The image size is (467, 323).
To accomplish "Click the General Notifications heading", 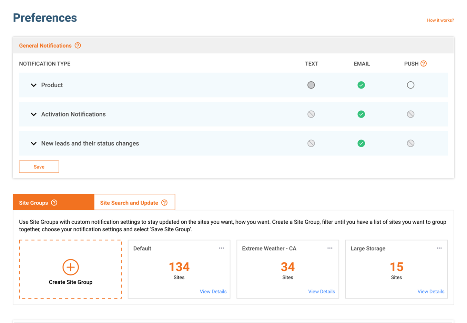I will 45,46.
